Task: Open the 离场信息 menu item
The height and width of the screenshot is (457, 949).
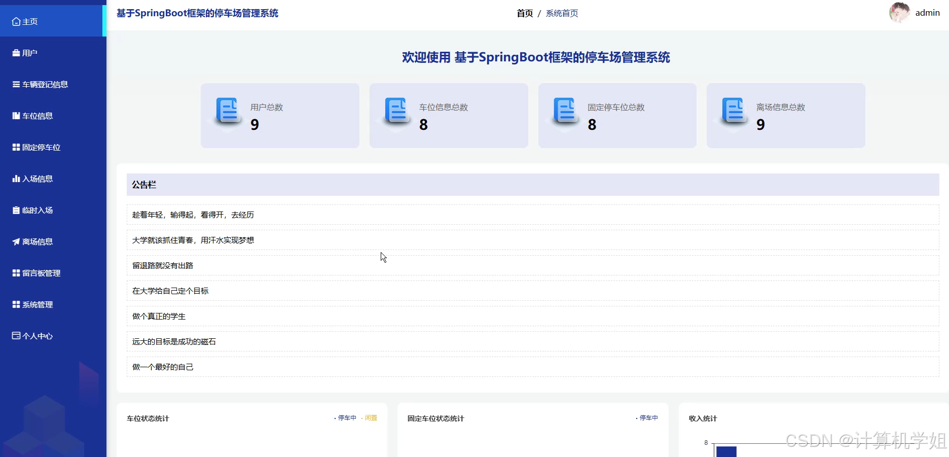Action: tap(53, 241)
